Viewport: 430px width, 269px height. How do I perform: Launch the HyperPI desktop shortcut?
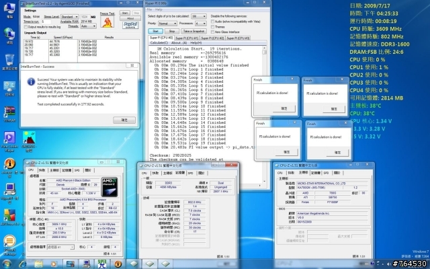tap(9, 193)
